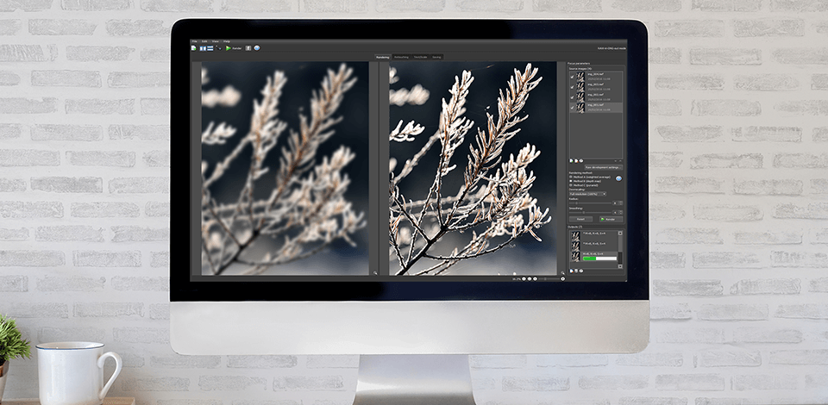Click add images icon below source list
The height and width of the screenshot is (405, 828).
click(x=571, y=160)
